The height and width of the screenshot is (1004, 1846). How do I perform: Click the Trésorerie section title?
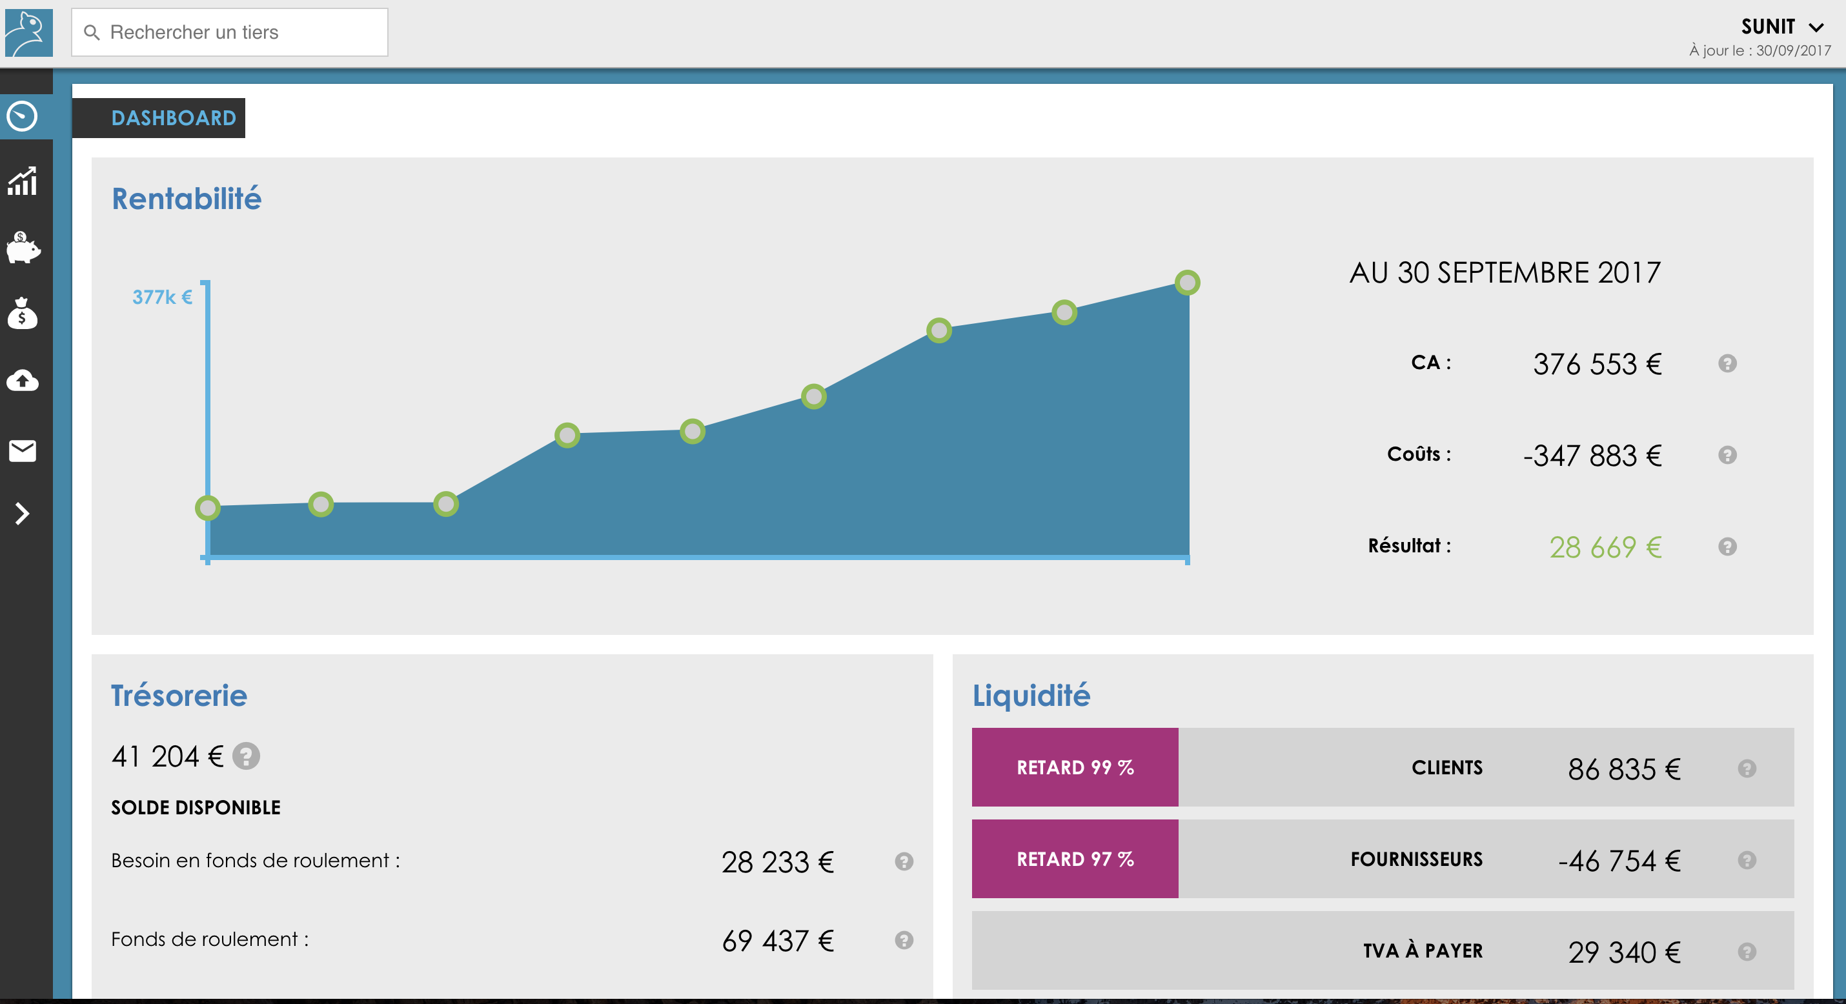pos(179,696)
